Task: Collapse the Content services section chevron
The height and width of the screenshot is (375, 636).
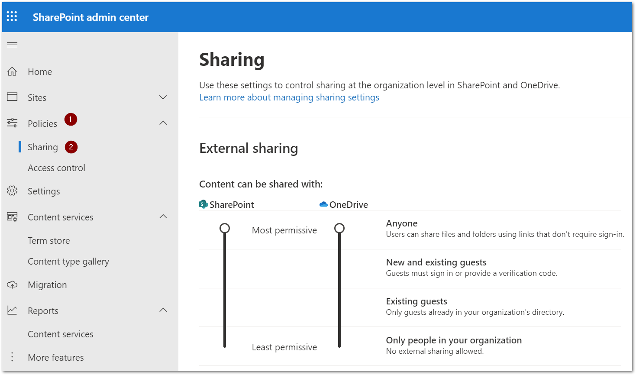Action: pyautogui.click(x=163, y=217)
